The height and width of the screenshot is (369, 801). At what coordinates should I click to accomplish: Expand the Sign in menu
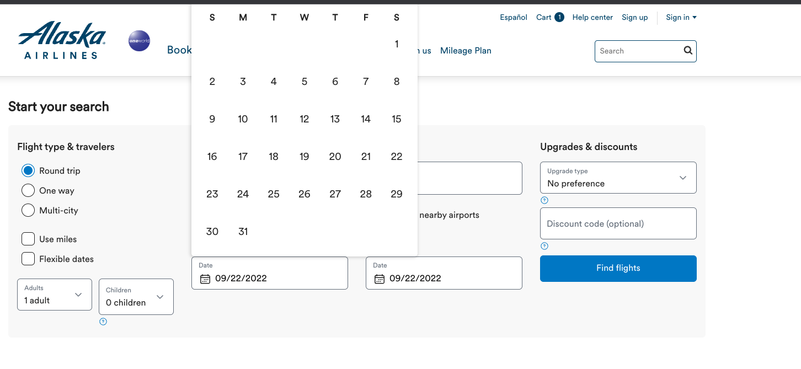(680, 17)
